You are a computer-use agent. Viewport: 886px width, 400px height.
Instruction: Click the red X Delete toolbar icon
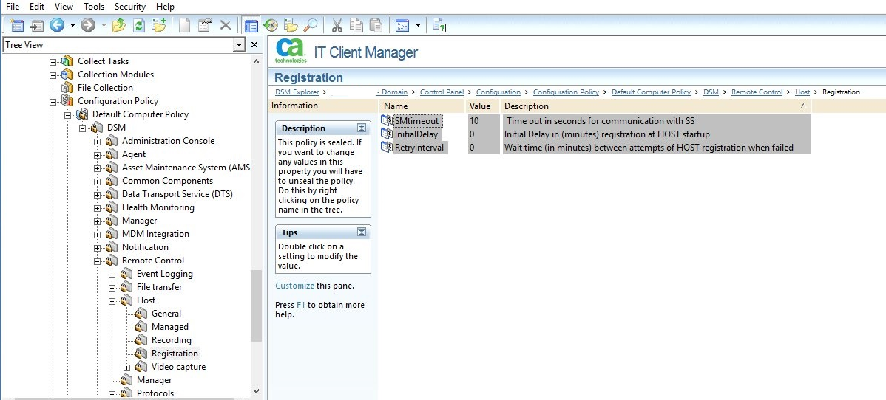point(226,26)
